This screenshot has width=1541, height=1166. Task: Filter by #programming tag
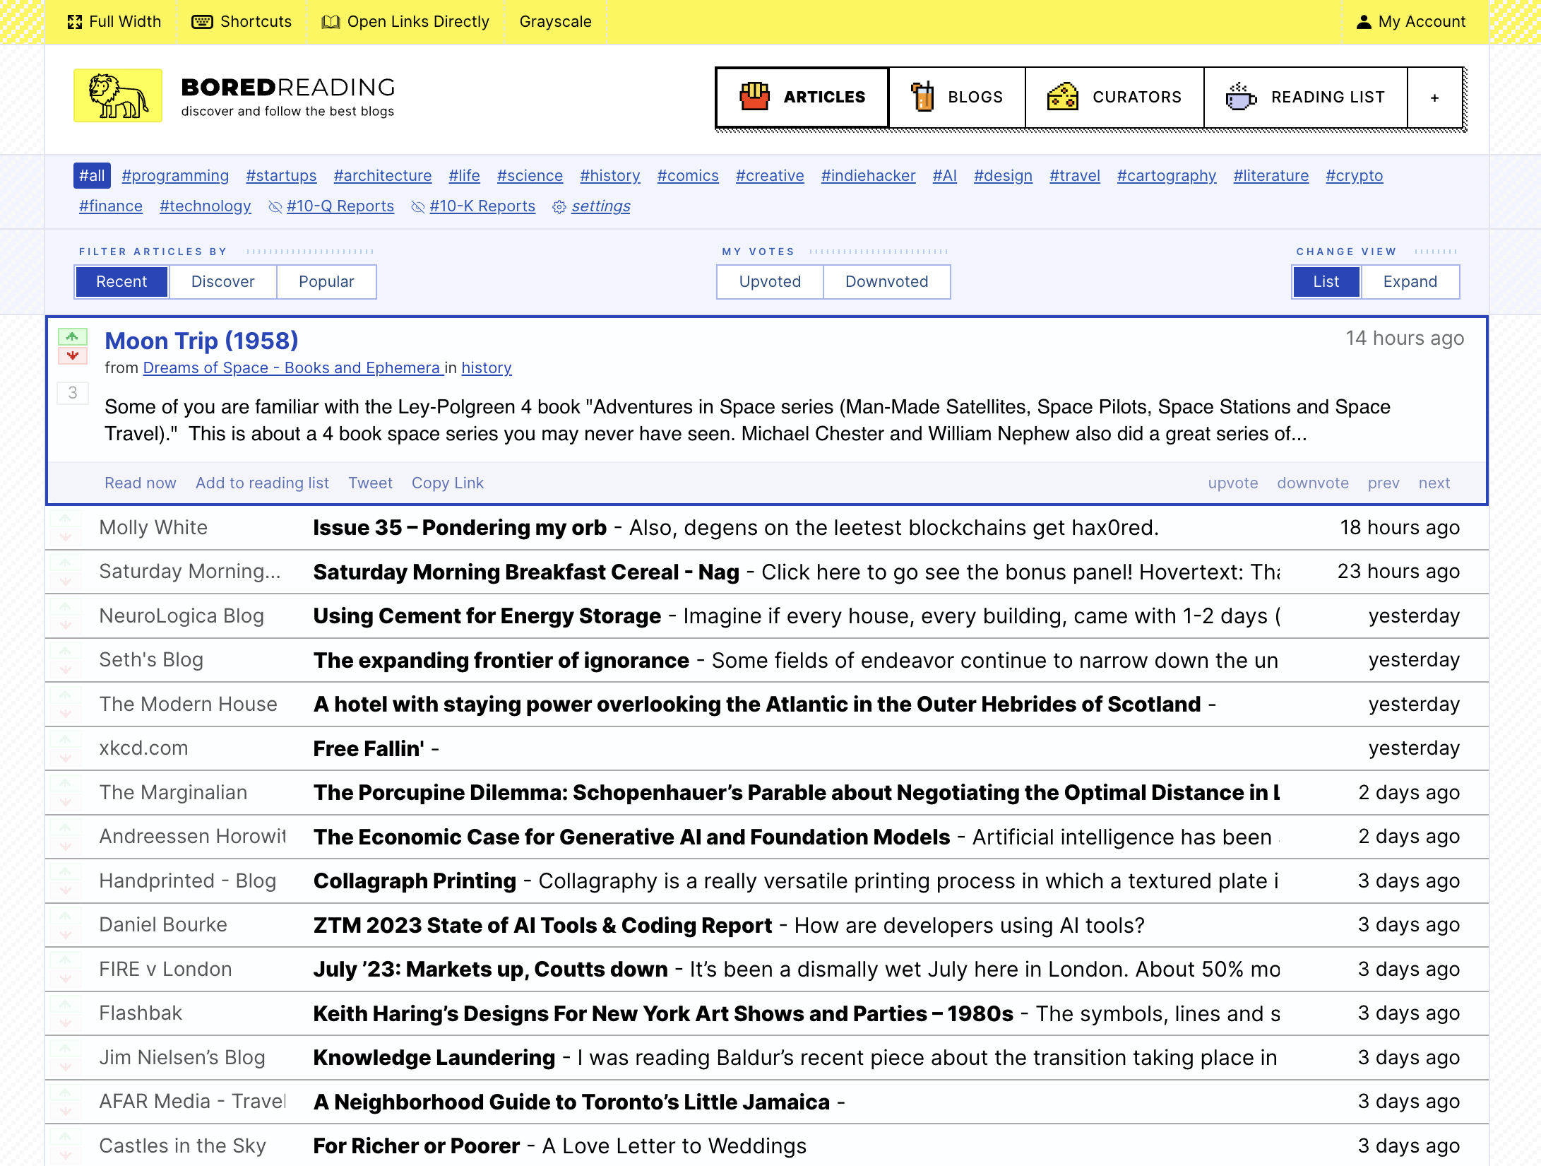pyautogui.click(x=175, y=176)
